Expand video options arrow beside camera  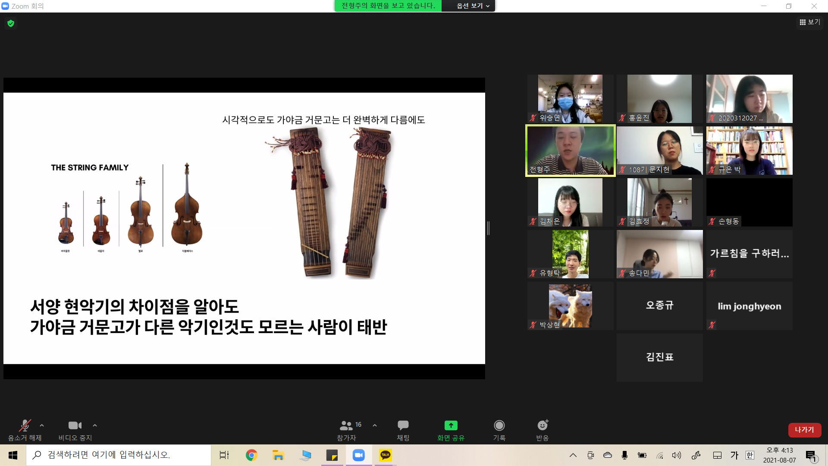[x=95, y=425]
